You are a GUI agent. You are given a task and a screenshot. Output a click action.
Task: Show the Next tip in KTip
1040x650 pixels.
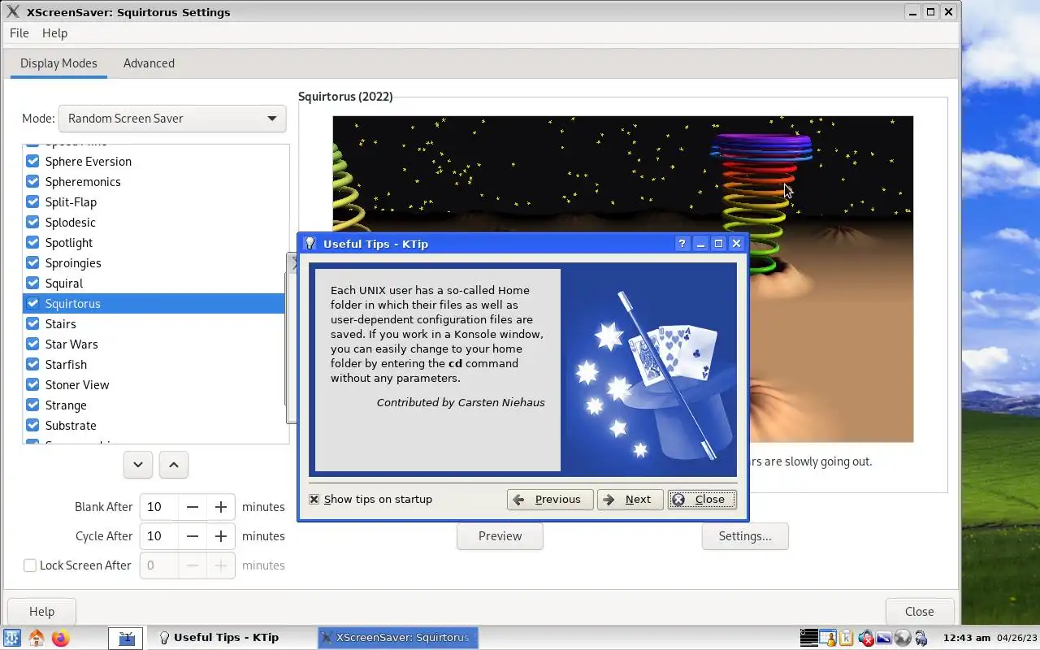click(x=630, y=500)
